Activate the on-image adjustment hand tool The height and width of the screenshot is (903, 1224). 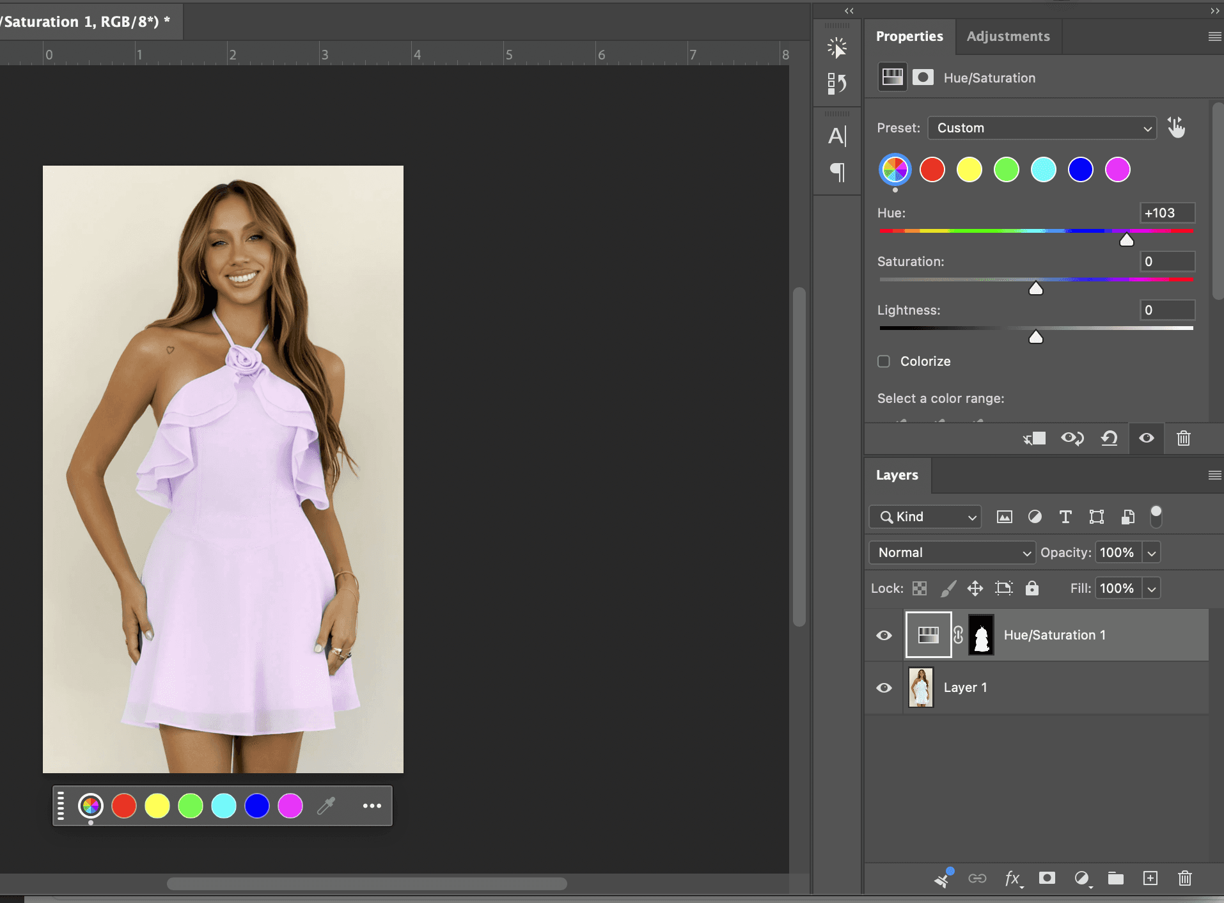pyautogui.click(x=1176, y=128)
